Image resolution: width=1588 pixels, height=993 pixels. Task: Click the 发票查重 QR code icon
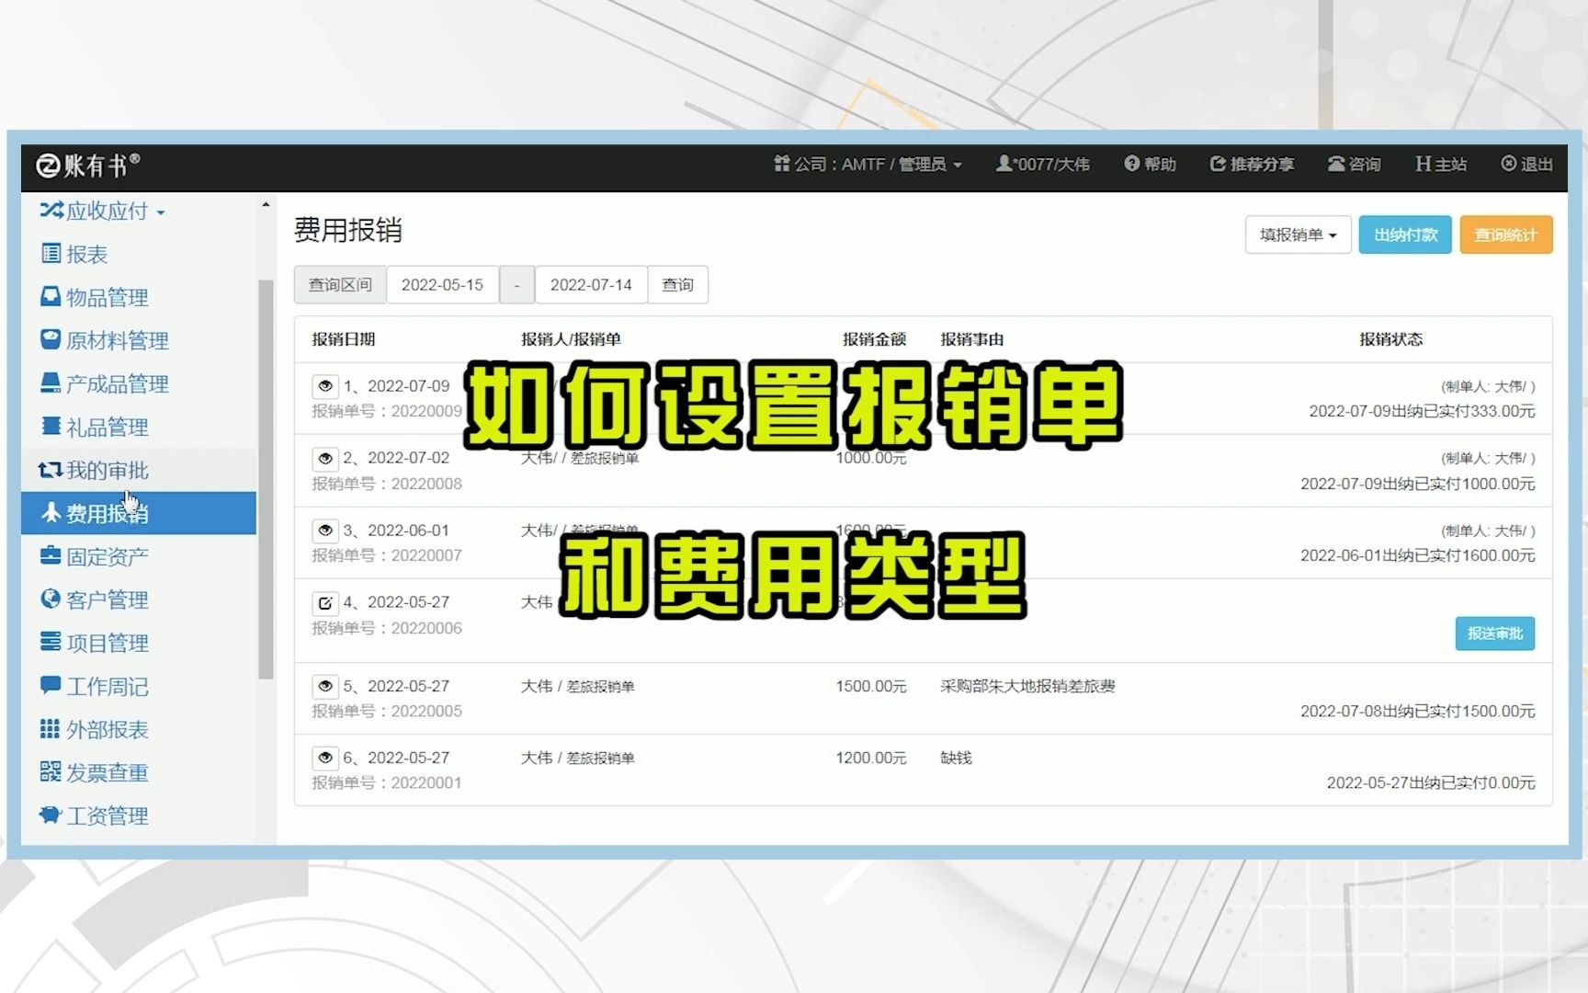pyautogui.click(x=51, y=771)
